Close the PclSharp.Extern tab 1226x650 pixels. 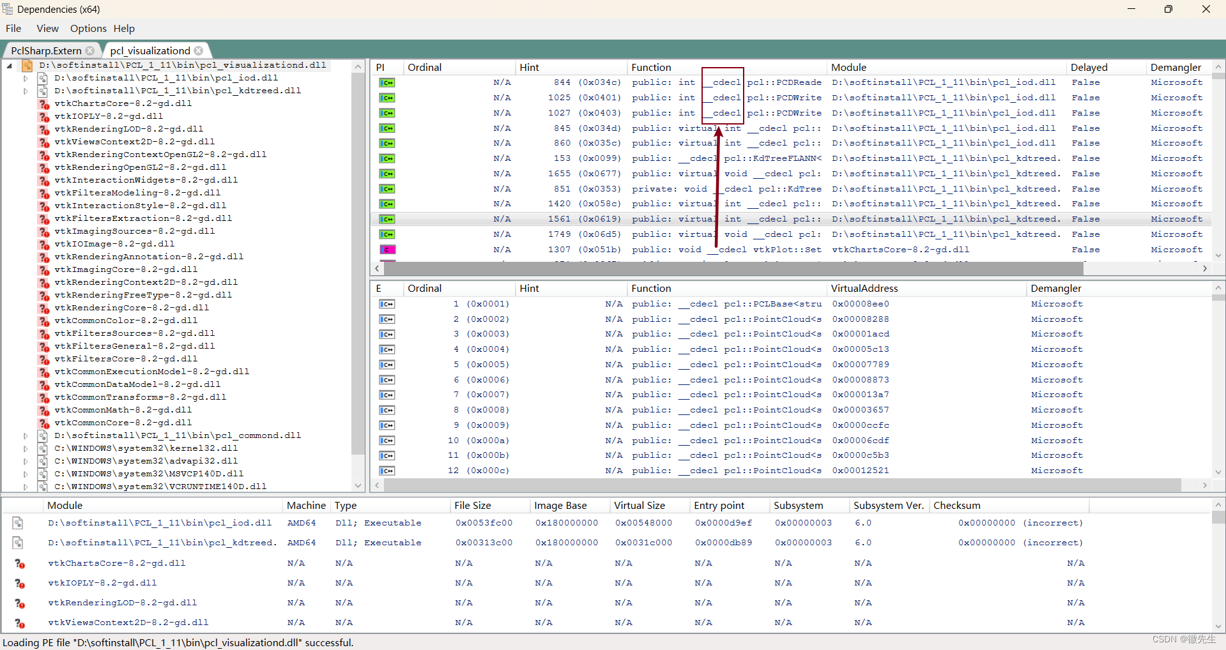click(90, 50)
